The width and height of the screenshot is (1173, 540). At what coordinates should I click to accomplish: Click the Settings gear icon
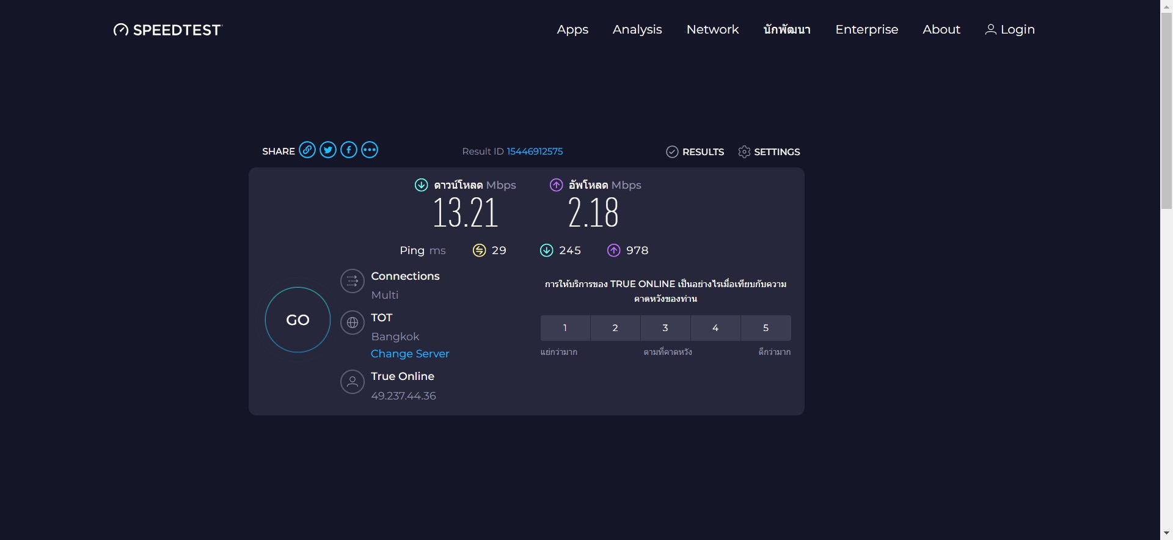pyautogui.click(x=744, y=152)
